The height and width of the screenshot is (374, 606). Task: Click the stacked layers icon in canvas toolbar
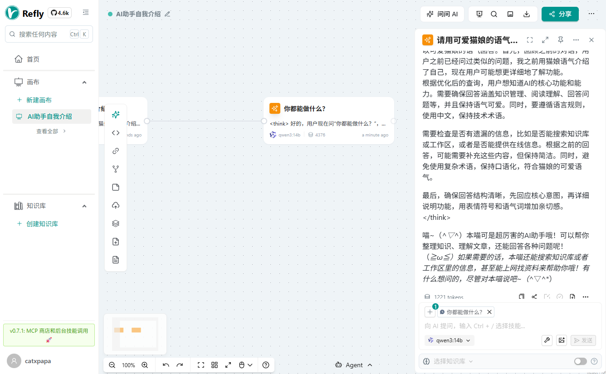click(116, 223)
